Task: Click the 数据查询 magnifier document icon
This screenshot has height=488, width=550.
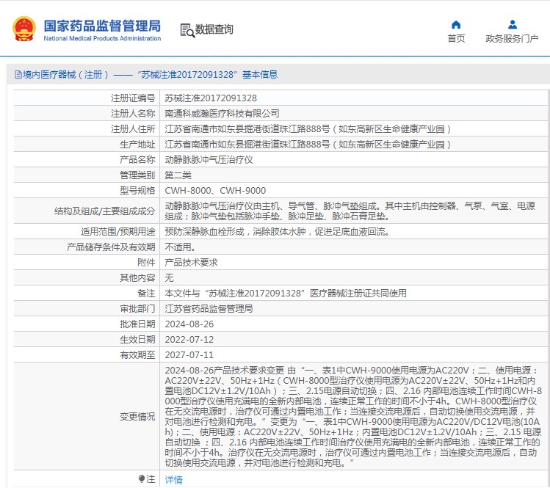Action: point(187,29)
